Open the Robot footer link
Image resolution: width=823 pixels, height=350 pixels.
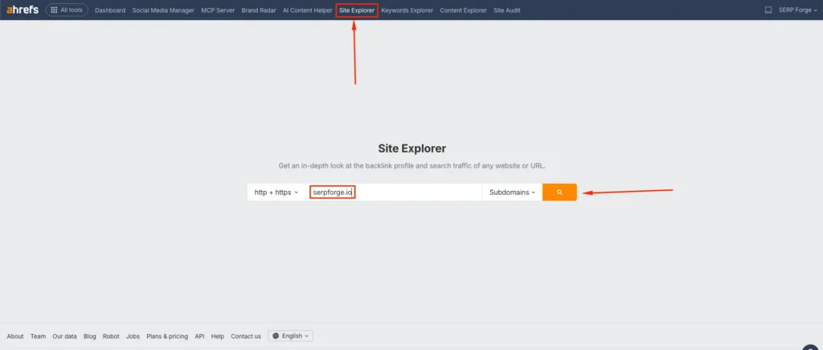[111, 336]
